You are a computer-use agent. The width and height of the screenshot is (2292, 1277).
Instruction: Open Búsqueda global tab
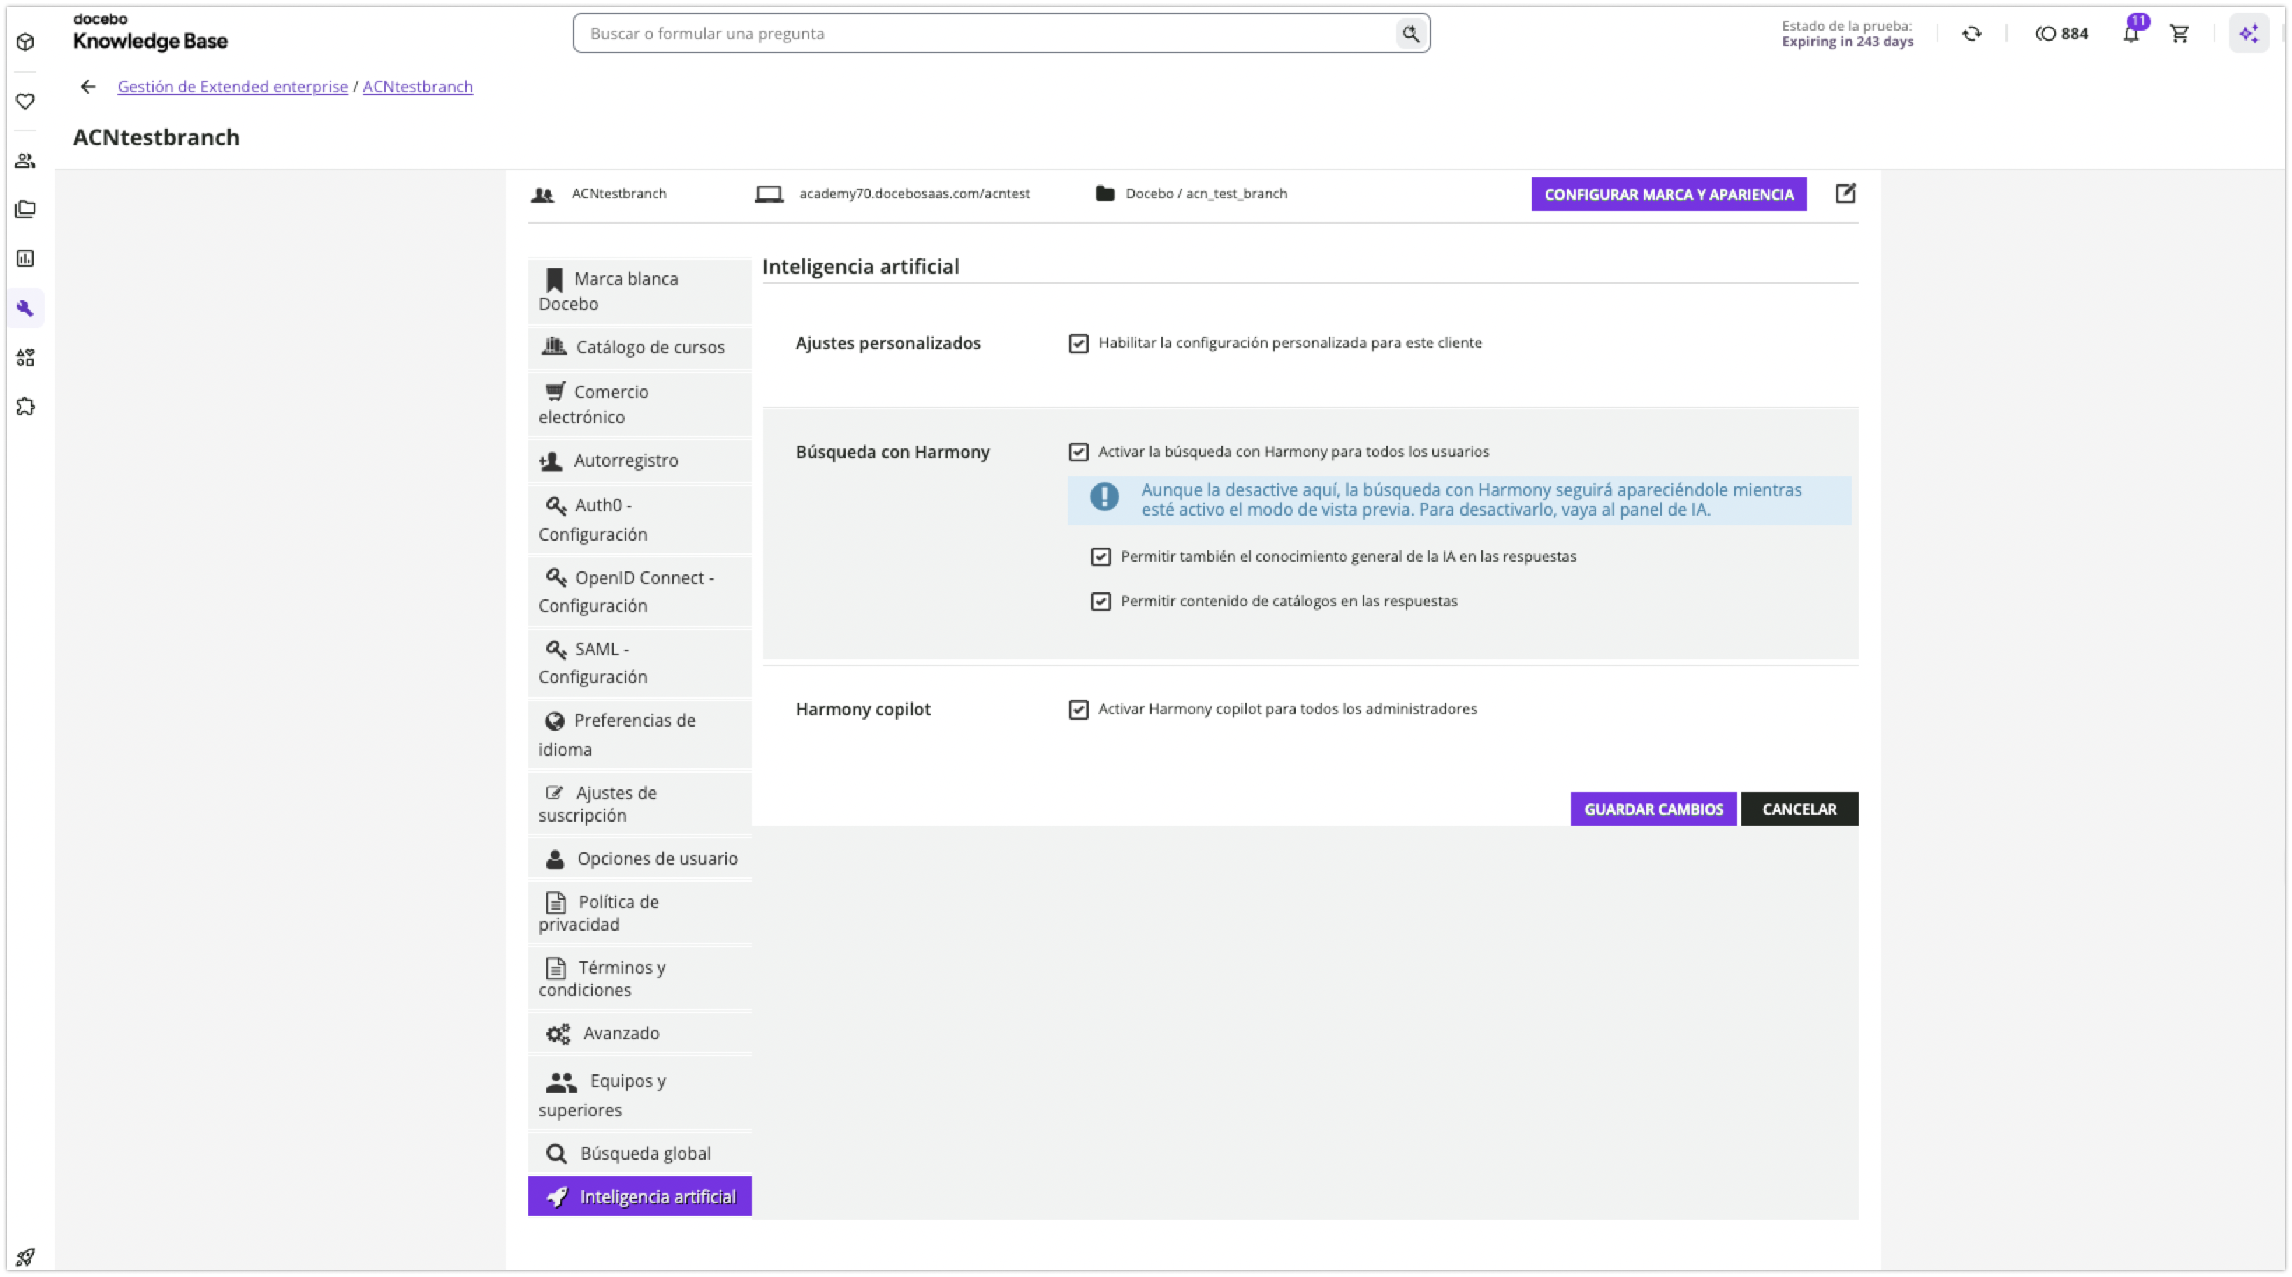pyautogui.click(x=639, y=1153)
